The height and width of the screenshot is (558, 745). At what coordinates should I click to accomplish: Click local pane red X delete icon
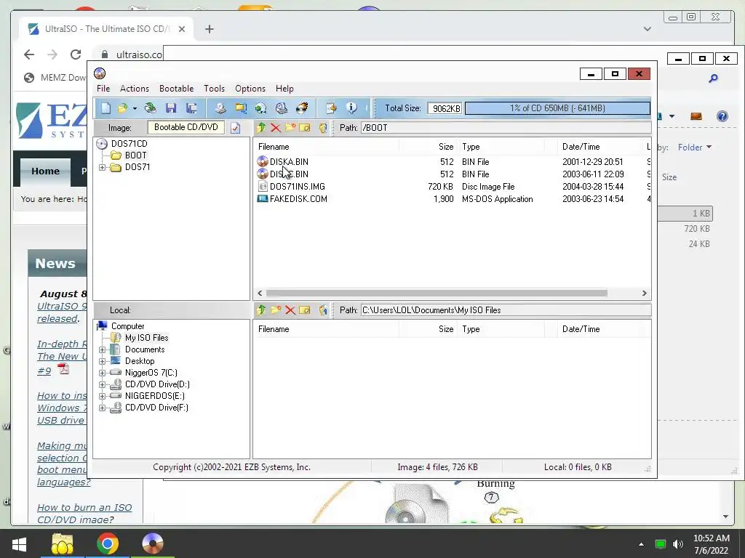pyautogui.click(x=290, y=310)
